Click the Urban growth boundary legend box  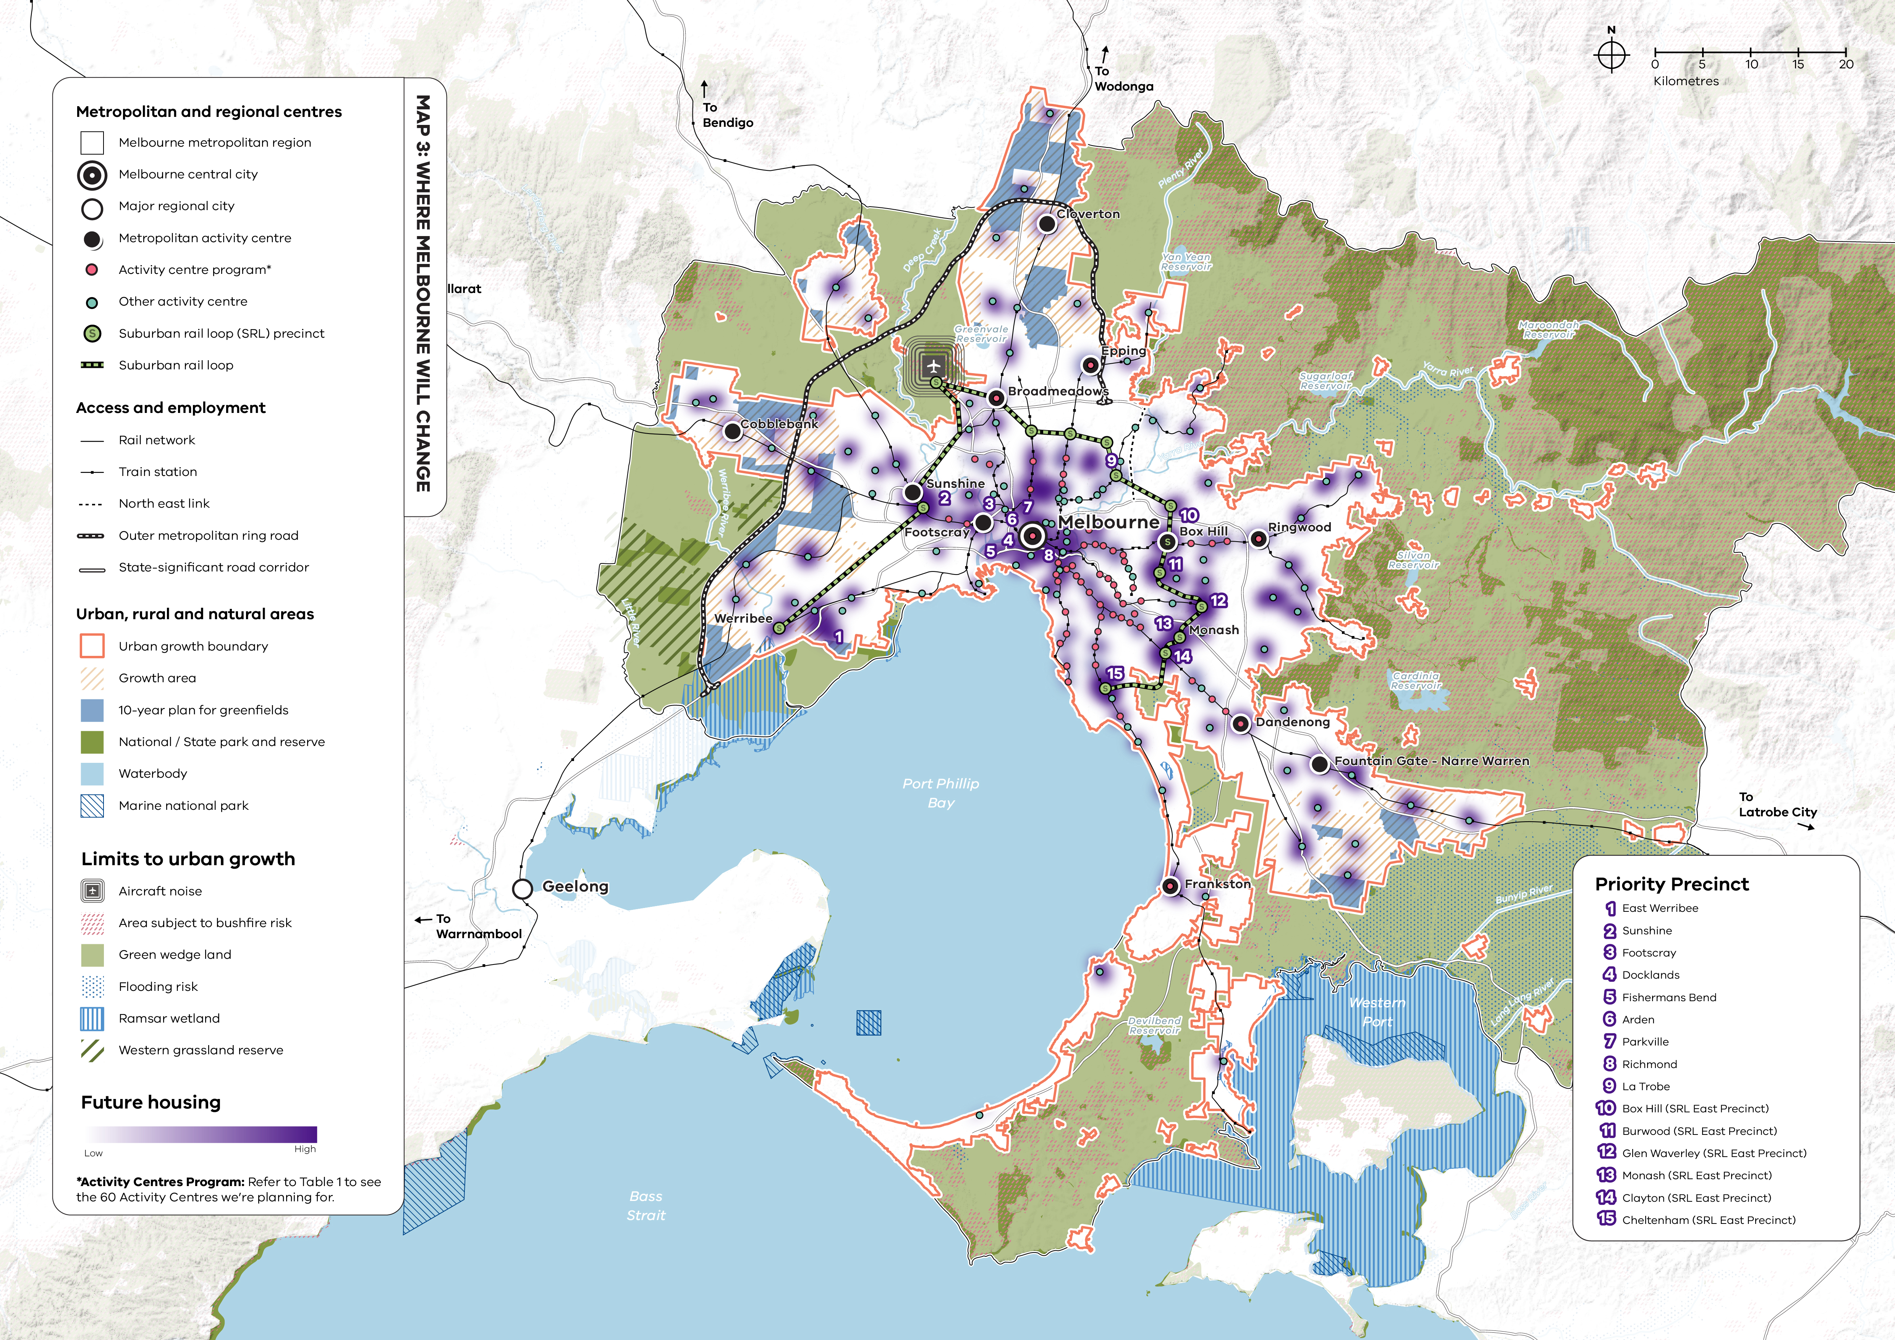click(x=92, y=646)
